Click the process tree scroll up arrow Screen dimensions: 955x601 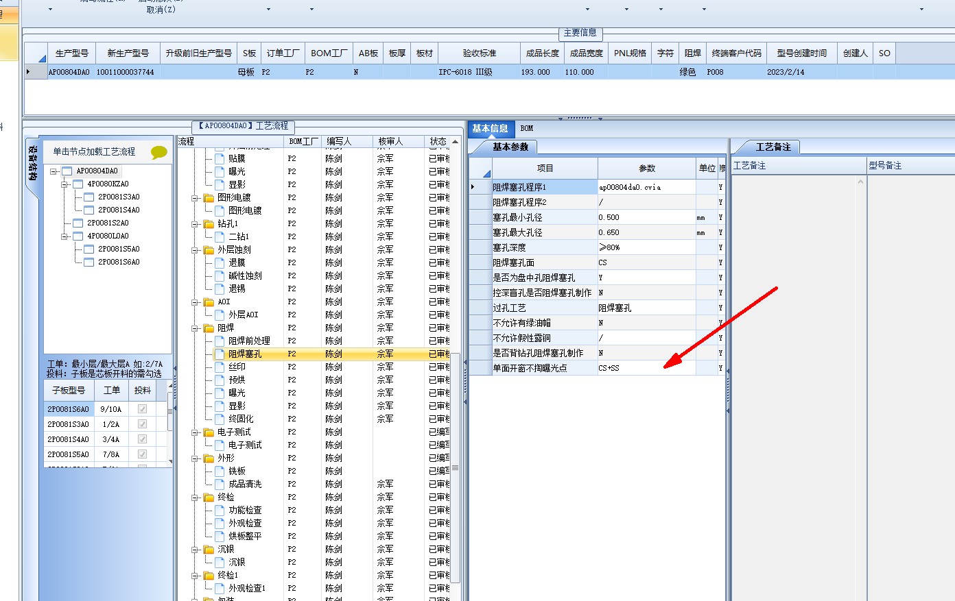pos(455,141)
